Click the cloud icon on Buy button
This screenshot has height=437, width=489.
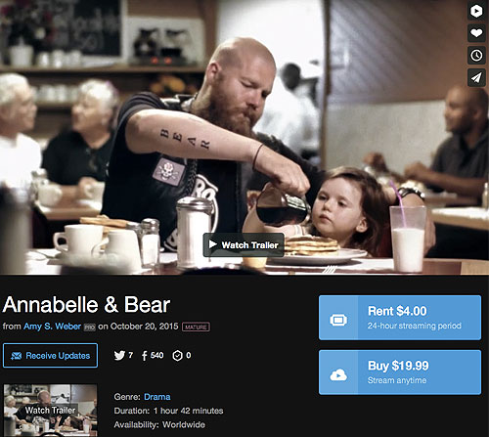338,374
